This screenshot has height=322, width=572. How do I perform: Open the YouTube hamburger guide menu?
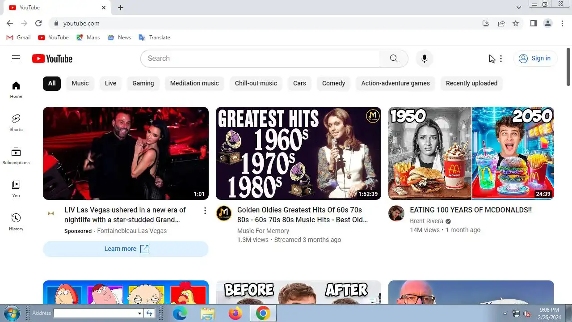pos(16,58)
